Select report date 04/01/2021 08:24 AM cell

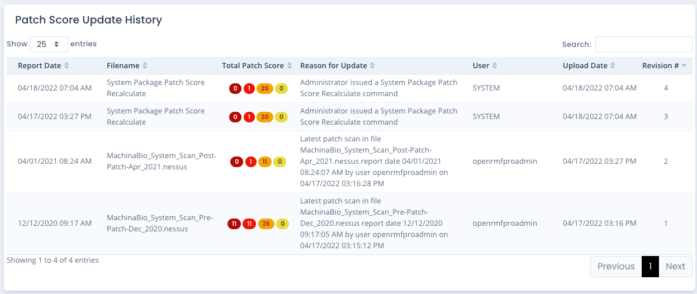(55, 162)
